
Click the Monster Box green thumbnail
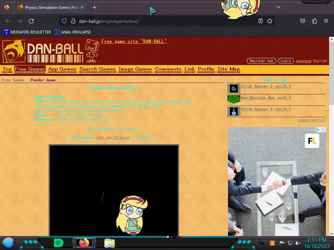click(234, 100)
